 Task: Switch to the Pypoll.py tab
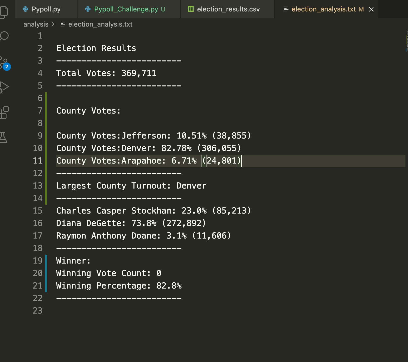click(x=46, y=9)
